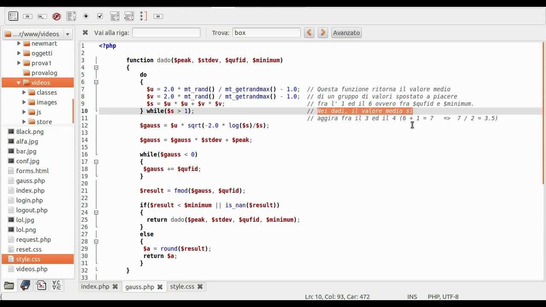The width and height of the screenshot is (546, 307).
Task: Open the file browser side panel tab
Action: [x=9, y=286]
